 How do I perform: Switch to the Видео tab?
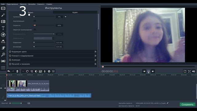pos(30,12)
